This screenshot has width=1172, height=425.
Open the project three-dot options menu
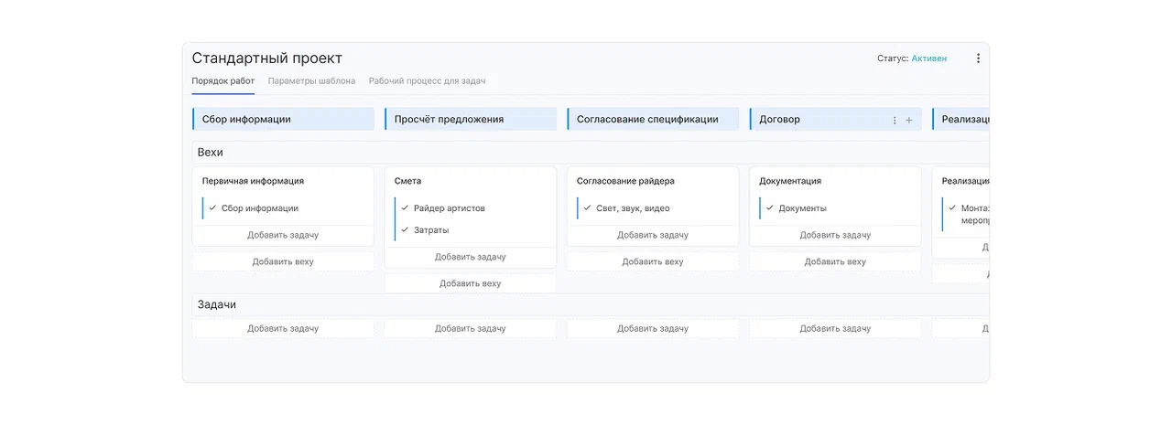978,58
